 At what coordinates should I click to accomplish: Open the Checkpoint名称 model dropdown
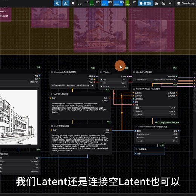click(73, 85)
